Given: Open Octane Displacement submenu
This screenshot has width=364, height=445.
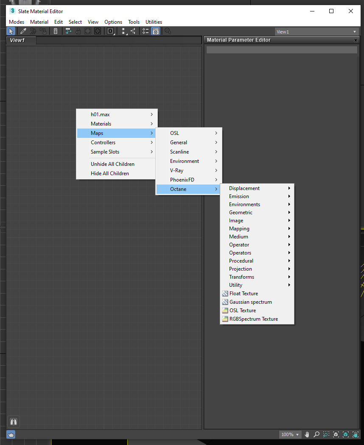Looking at the screenshot, I should 257,188.
